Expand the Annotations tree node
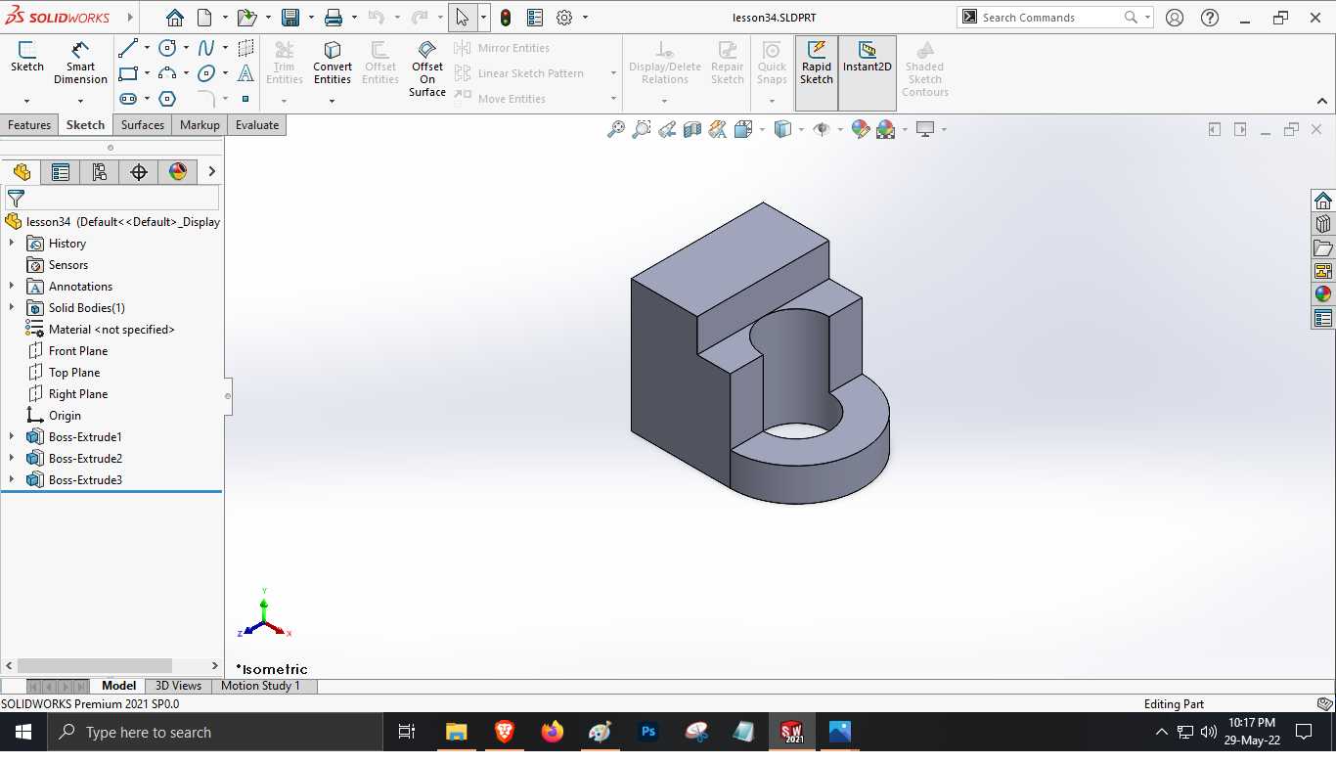The image size is (1336, 763). coord(12,286)
